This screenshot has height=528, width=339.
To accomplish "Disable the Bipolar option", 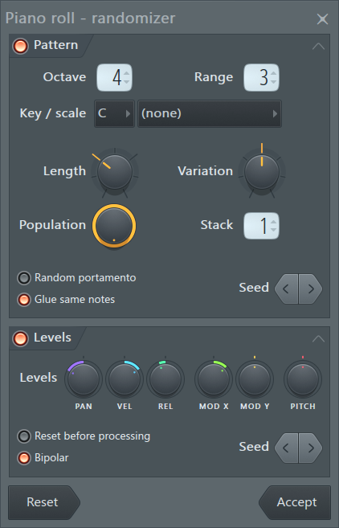I will [24, 458].
